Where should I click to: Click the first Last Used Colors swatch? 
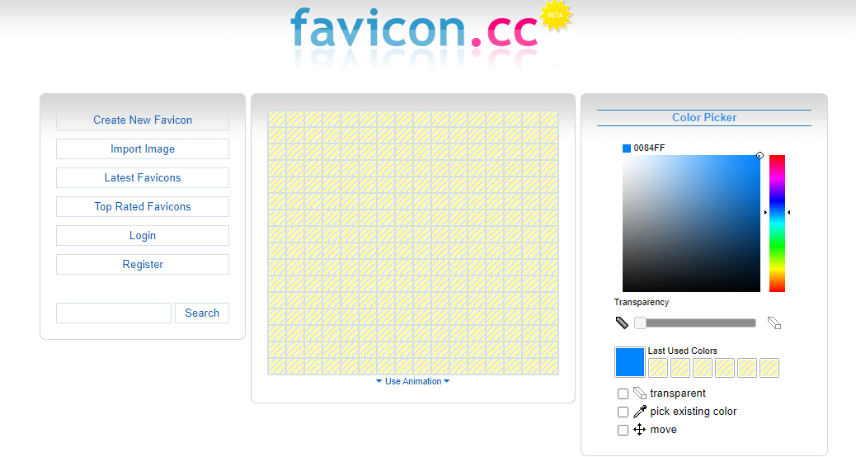click(x=658, y=368)
